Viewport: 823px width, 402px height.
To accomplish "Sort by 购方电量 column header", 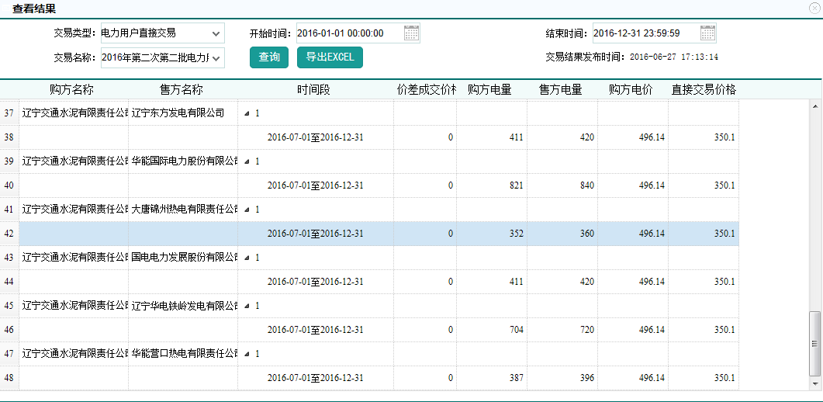I will click(489, 90).
